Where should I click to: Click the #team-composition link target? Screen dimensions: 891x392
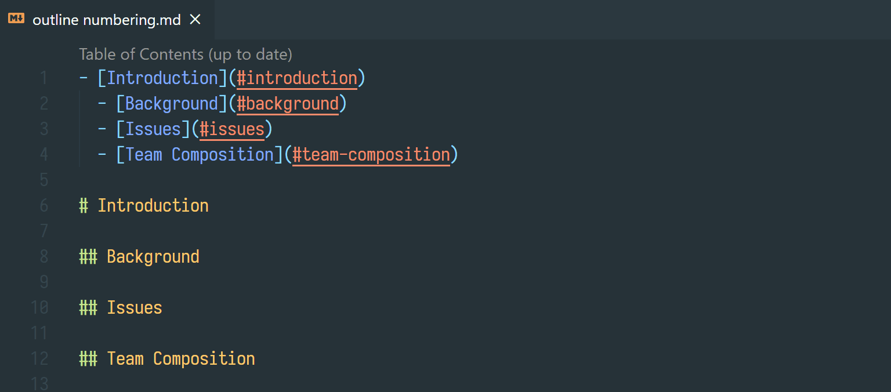pos(372,154)
